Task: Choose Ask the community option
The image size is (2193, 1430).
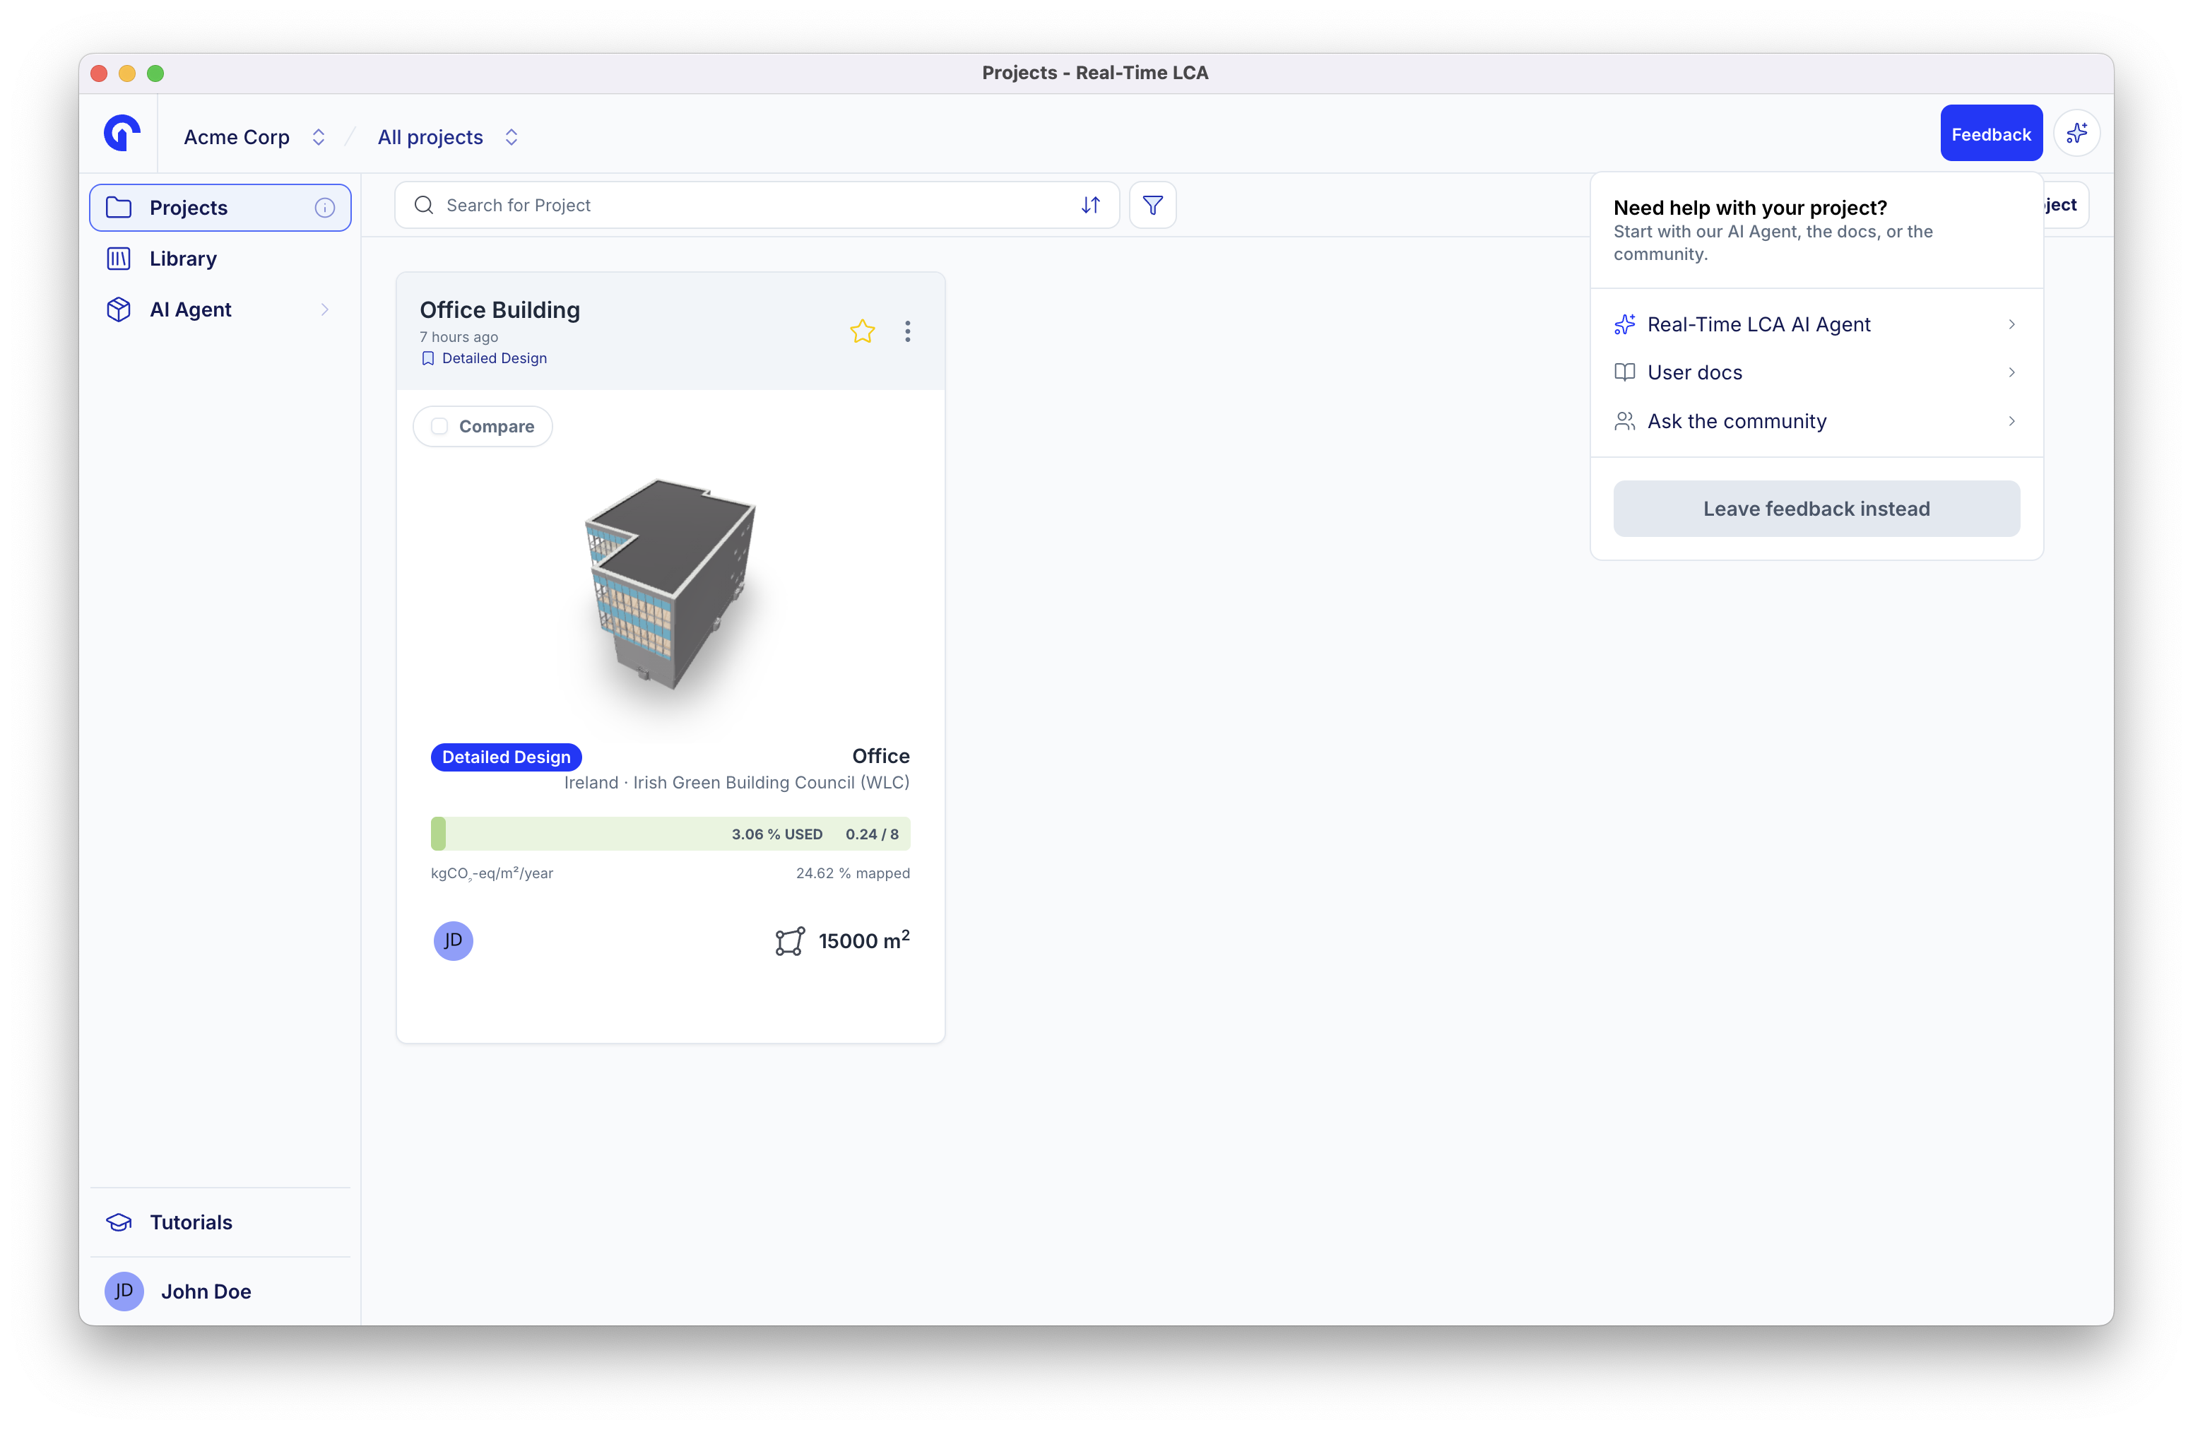Action: click(x=1816, y=421)
